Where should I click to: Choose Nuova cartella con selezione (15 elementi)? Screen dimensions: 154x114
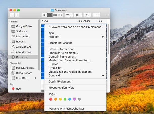click(75, 27)
